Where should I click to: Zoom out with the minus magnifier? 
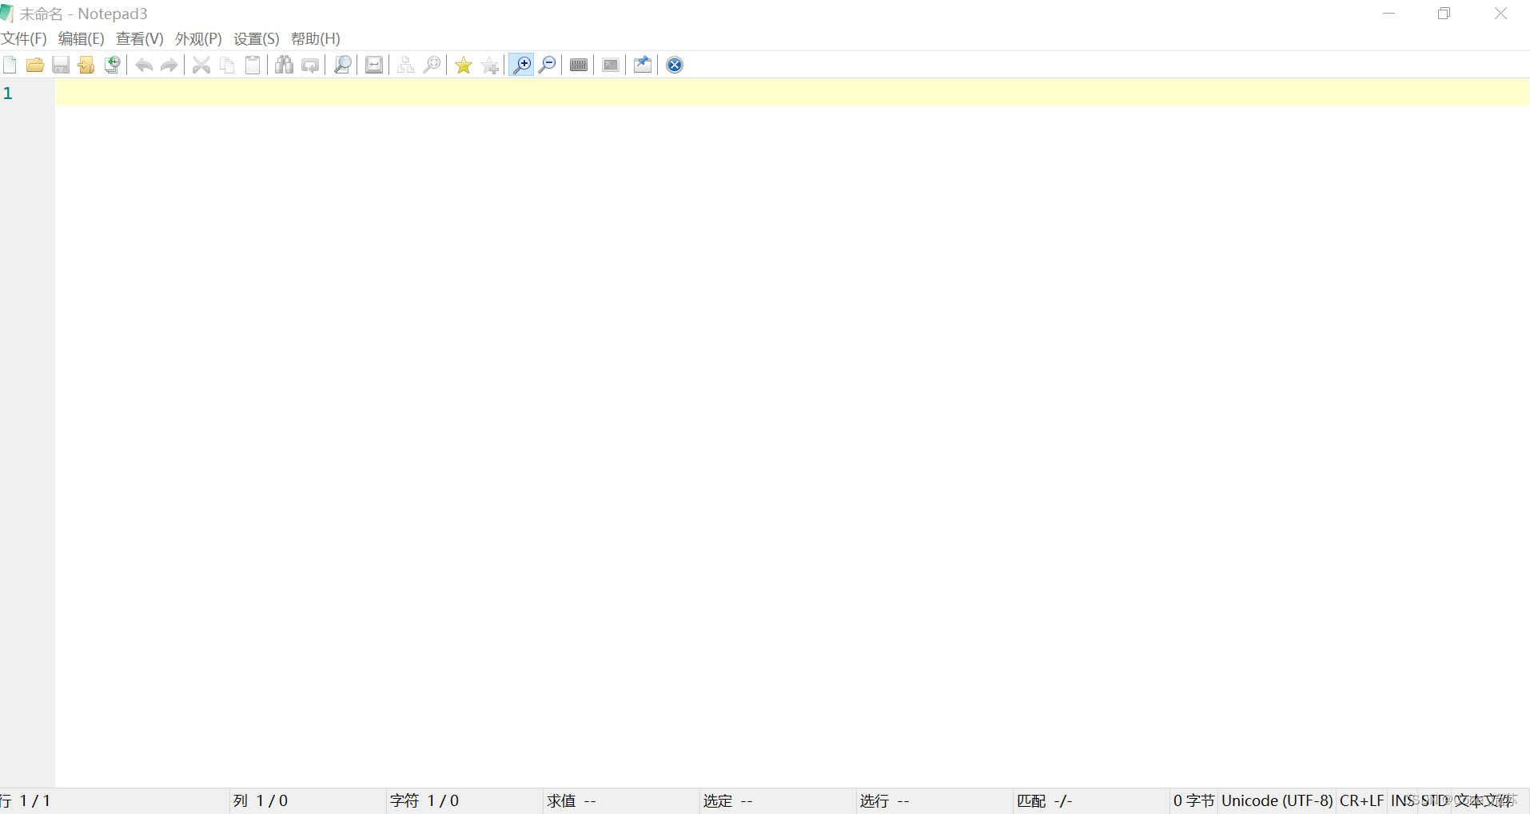pyautogui.click(x=547, y=65)
